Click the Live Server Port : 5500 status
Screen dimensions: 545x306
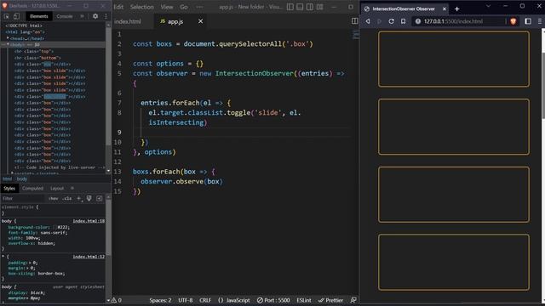point(273,300)
